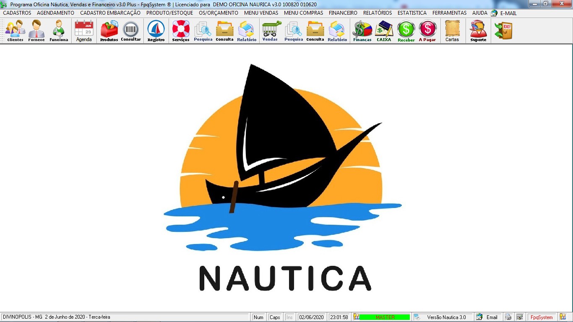Open the CADASTROS menu
573x322 pixels.
(x=17, y=13)
